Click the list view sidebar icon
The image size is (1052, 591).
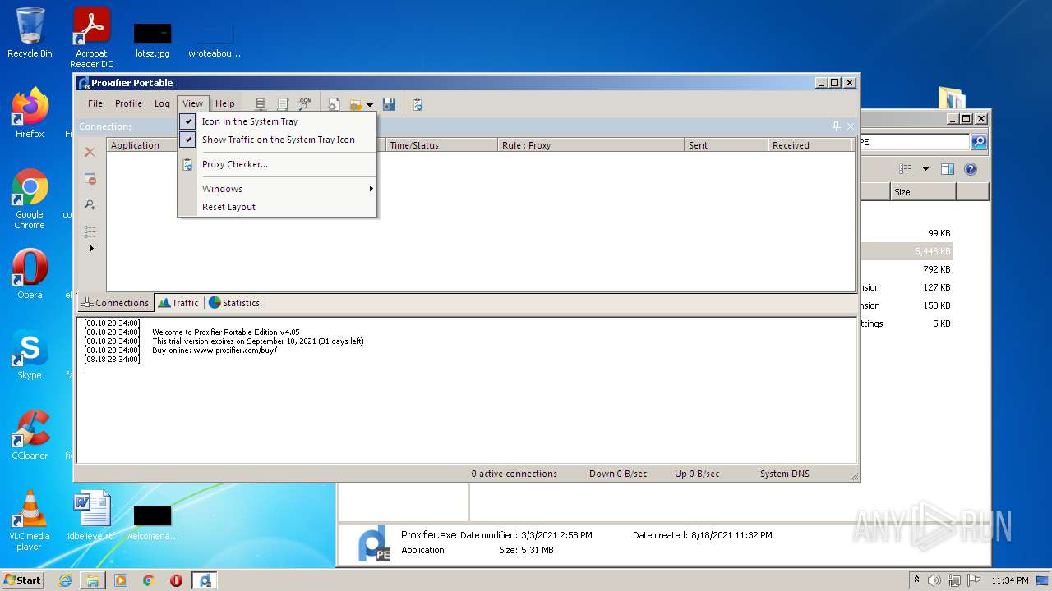[x=90, y=231]
